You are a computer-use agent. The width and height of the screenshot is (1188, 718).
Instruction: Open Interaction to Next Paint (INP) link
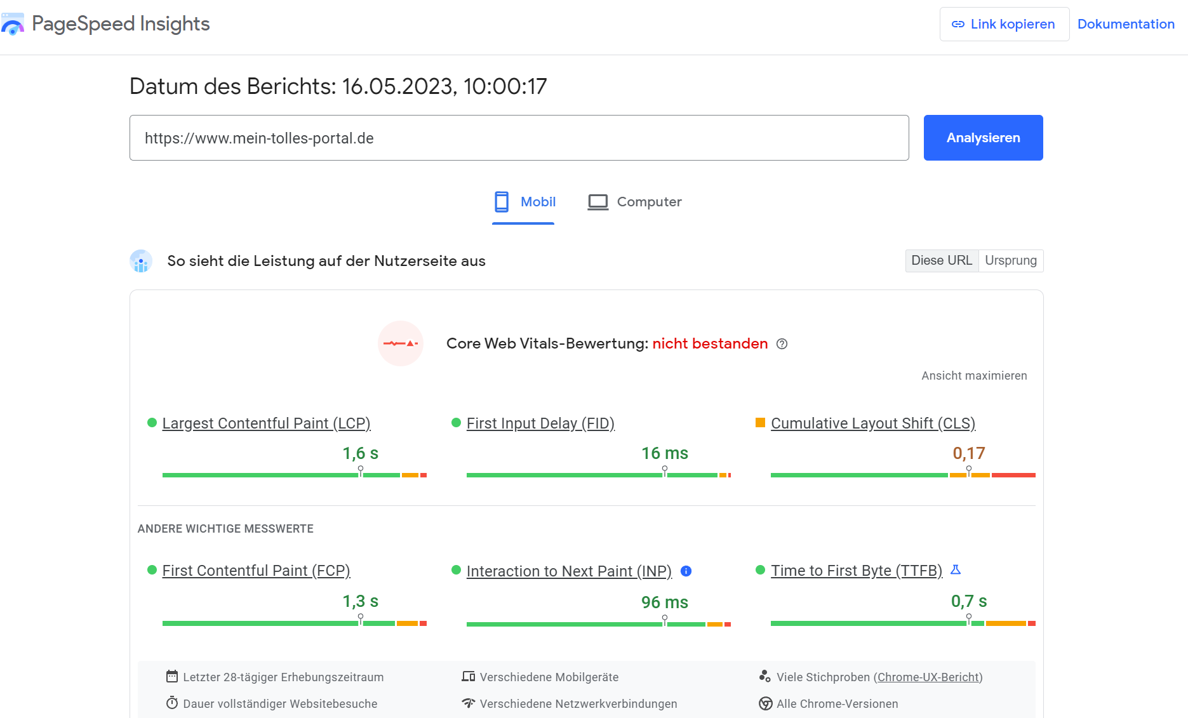[x=569, y=571]
